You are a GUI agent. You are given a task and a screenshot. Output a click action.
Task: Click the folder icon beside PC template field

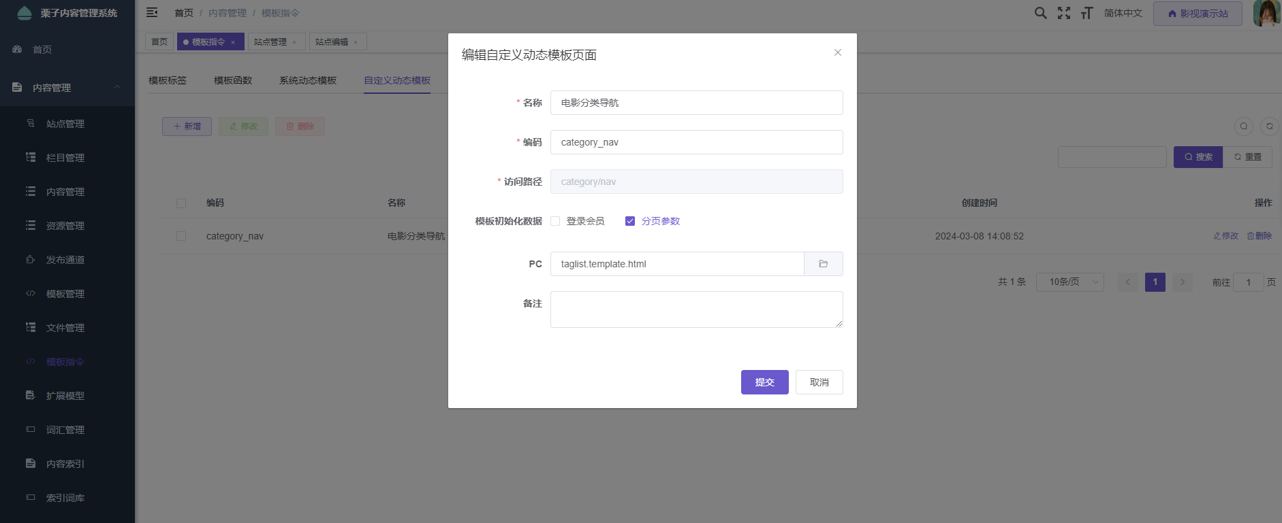(823, 264)
